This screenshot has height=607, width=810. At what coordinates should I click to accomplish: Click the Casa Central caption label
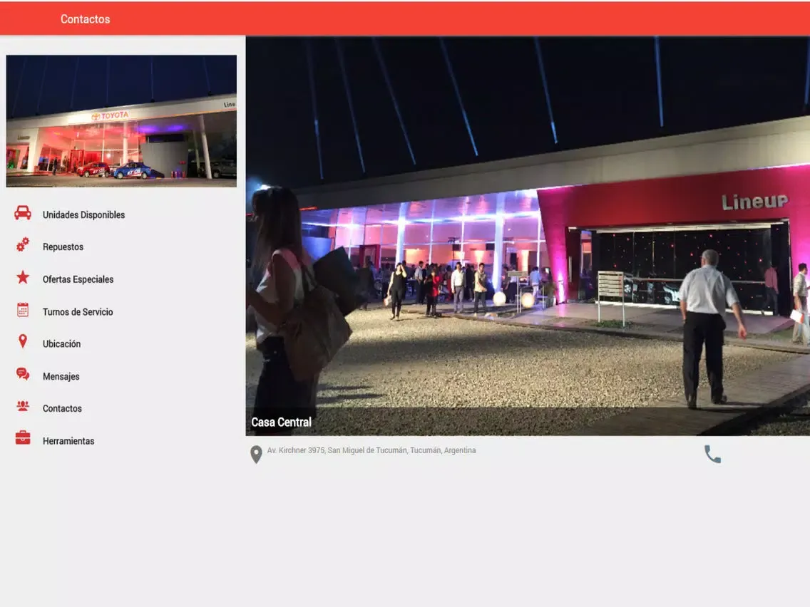click(282, 422)
